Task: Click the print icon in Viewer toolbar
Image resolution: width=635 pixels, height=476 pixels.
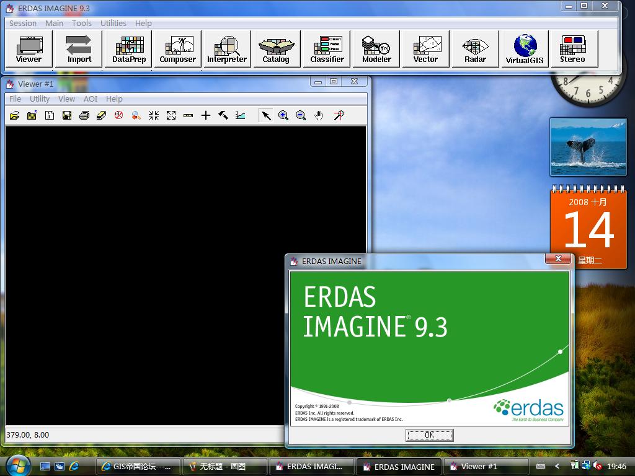Action: [84, 116]
